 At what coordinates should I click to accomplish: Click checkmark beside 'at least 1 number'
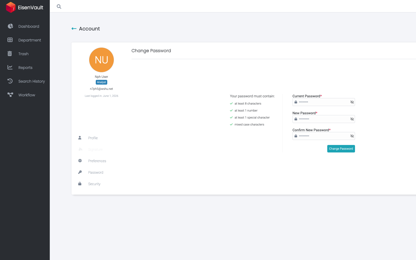pos(231,111)
